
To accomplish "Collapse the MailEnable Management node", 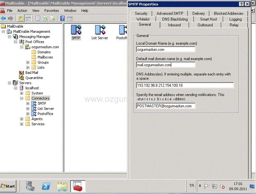I will (x=3, y=31).
